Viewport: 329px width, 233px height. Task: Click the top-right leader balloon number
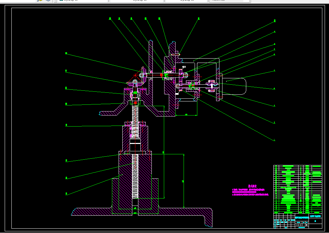point(275,21)
